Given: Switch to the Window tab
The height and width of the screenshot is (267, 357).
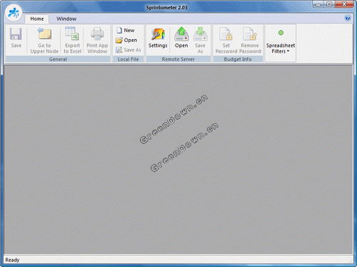Looking at the screenshot, I should (x=66, y=19).
